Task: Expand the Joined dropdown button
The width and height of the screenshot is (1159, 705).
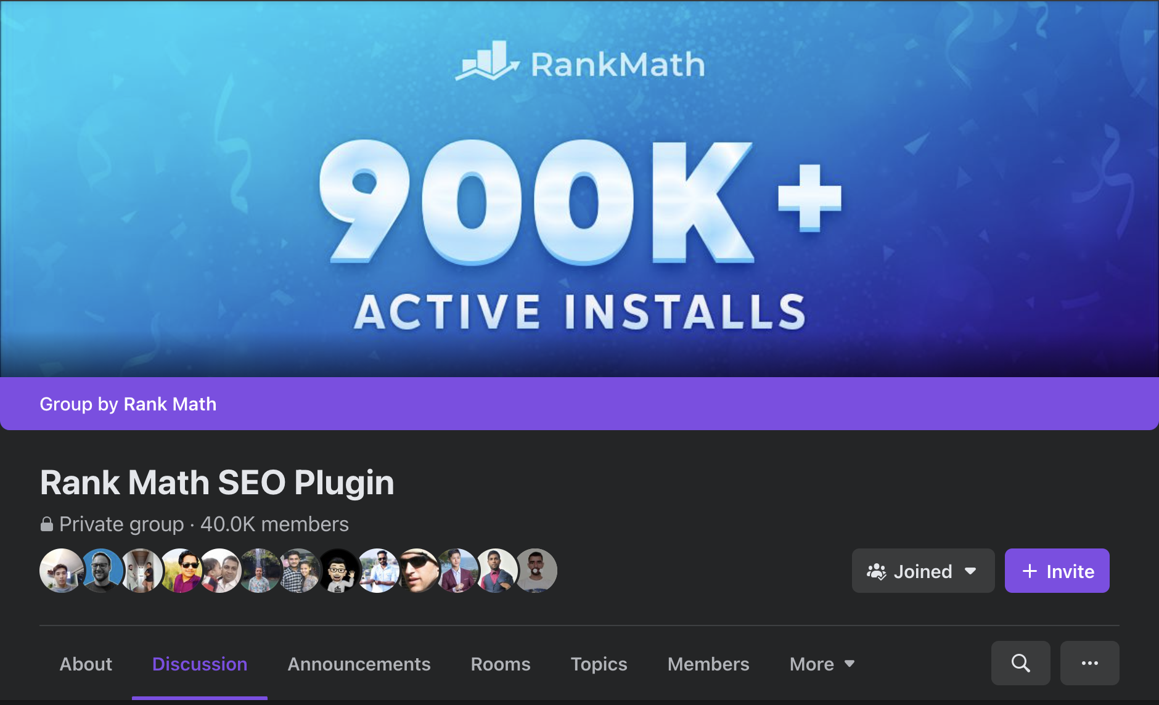Action: tap(923, 571)
